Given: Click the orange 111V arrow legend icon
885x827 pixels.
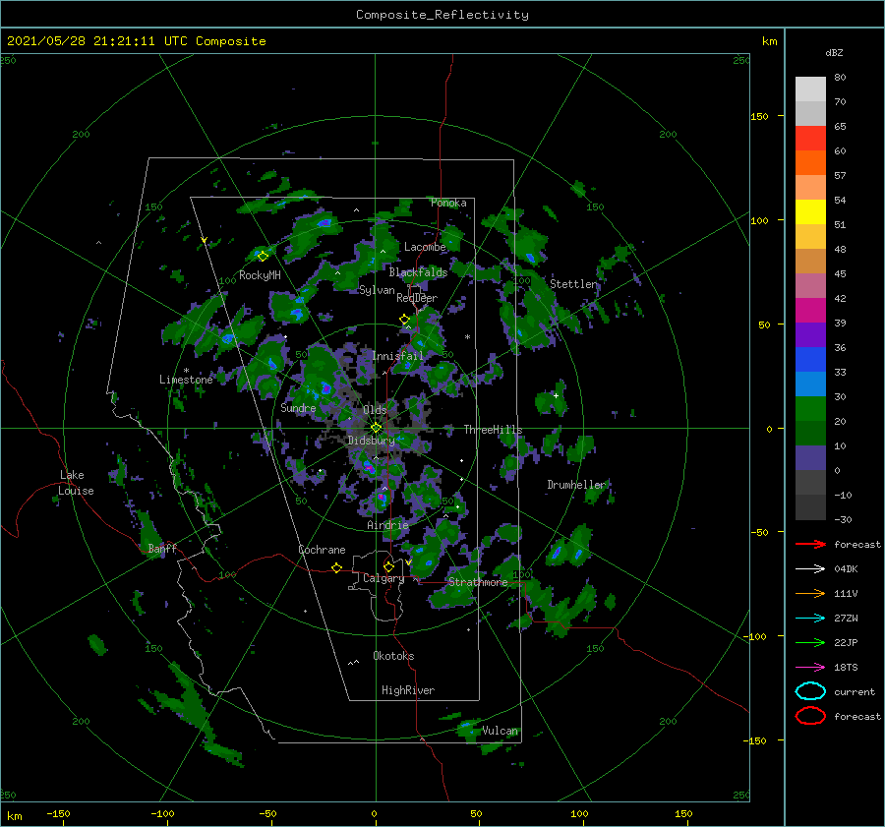Looking at the screenshot, I should point(810,593).
